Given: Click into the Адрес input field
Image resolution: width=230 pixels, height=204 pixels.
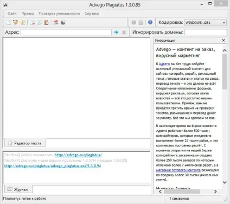Looking at the screenshot, I should [66, 32].
